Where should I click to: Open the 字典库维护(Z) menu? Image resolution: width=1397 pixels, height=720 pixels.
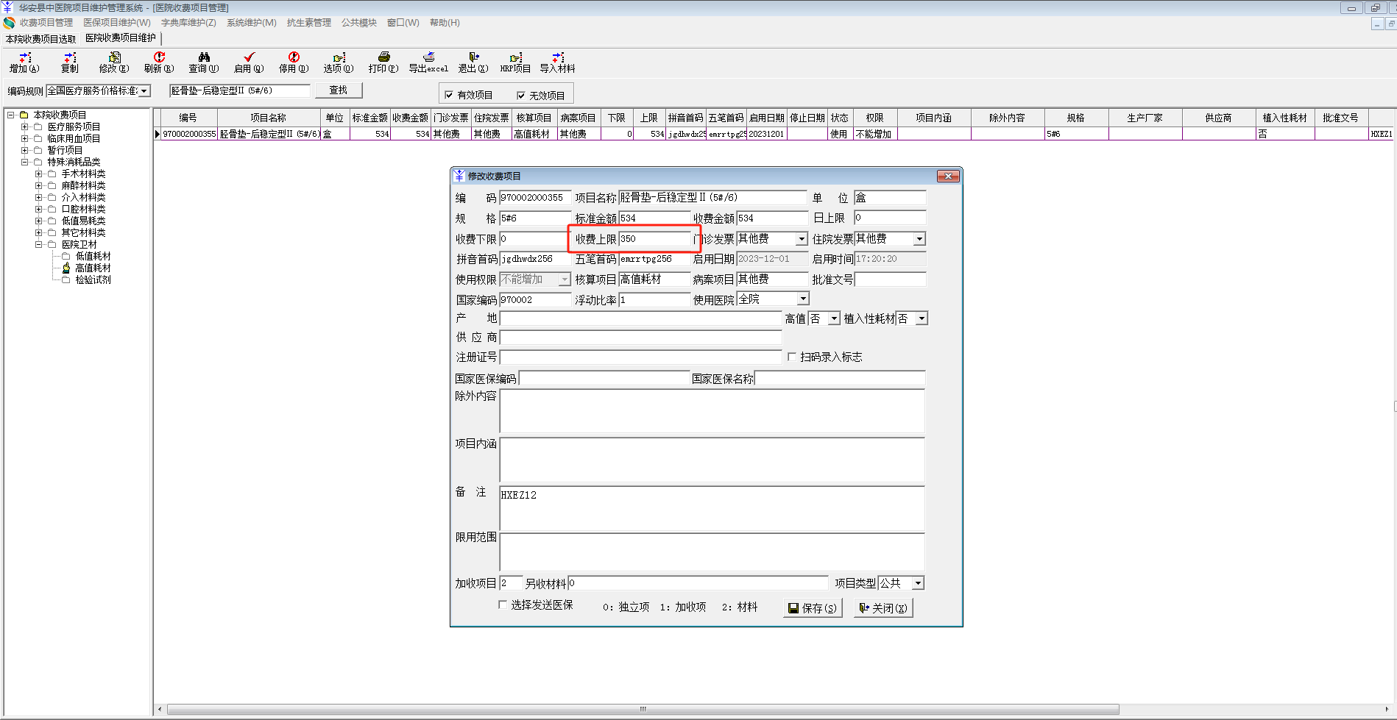(x=189, y=23)
